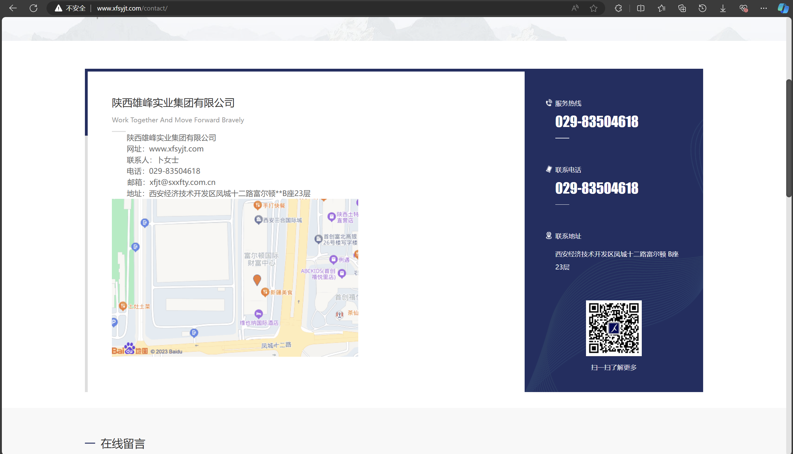Open the collections icon
Image resolution: width=793 pixels, height=454 pixels.
click(682, 8)
